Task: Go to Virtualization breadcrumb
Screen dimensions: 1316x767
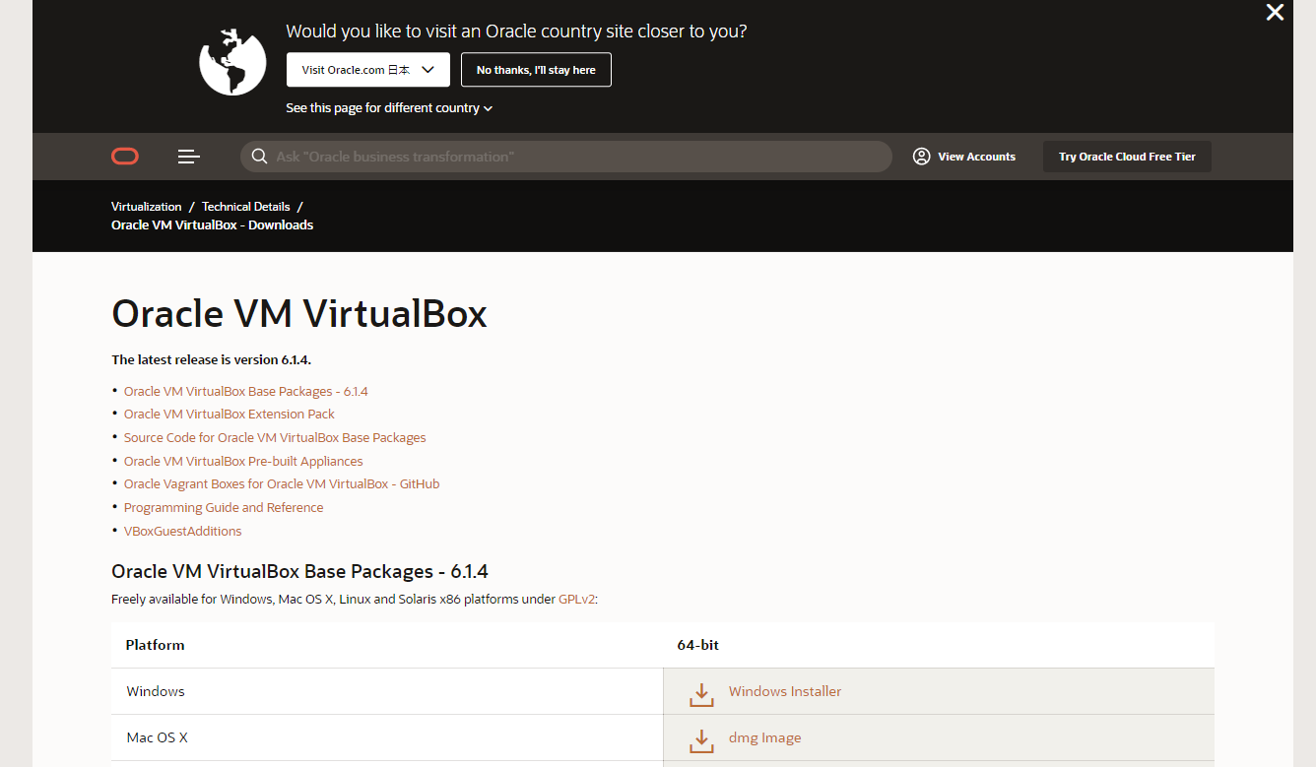Action: pyautogui.click(x=147, y=207)
